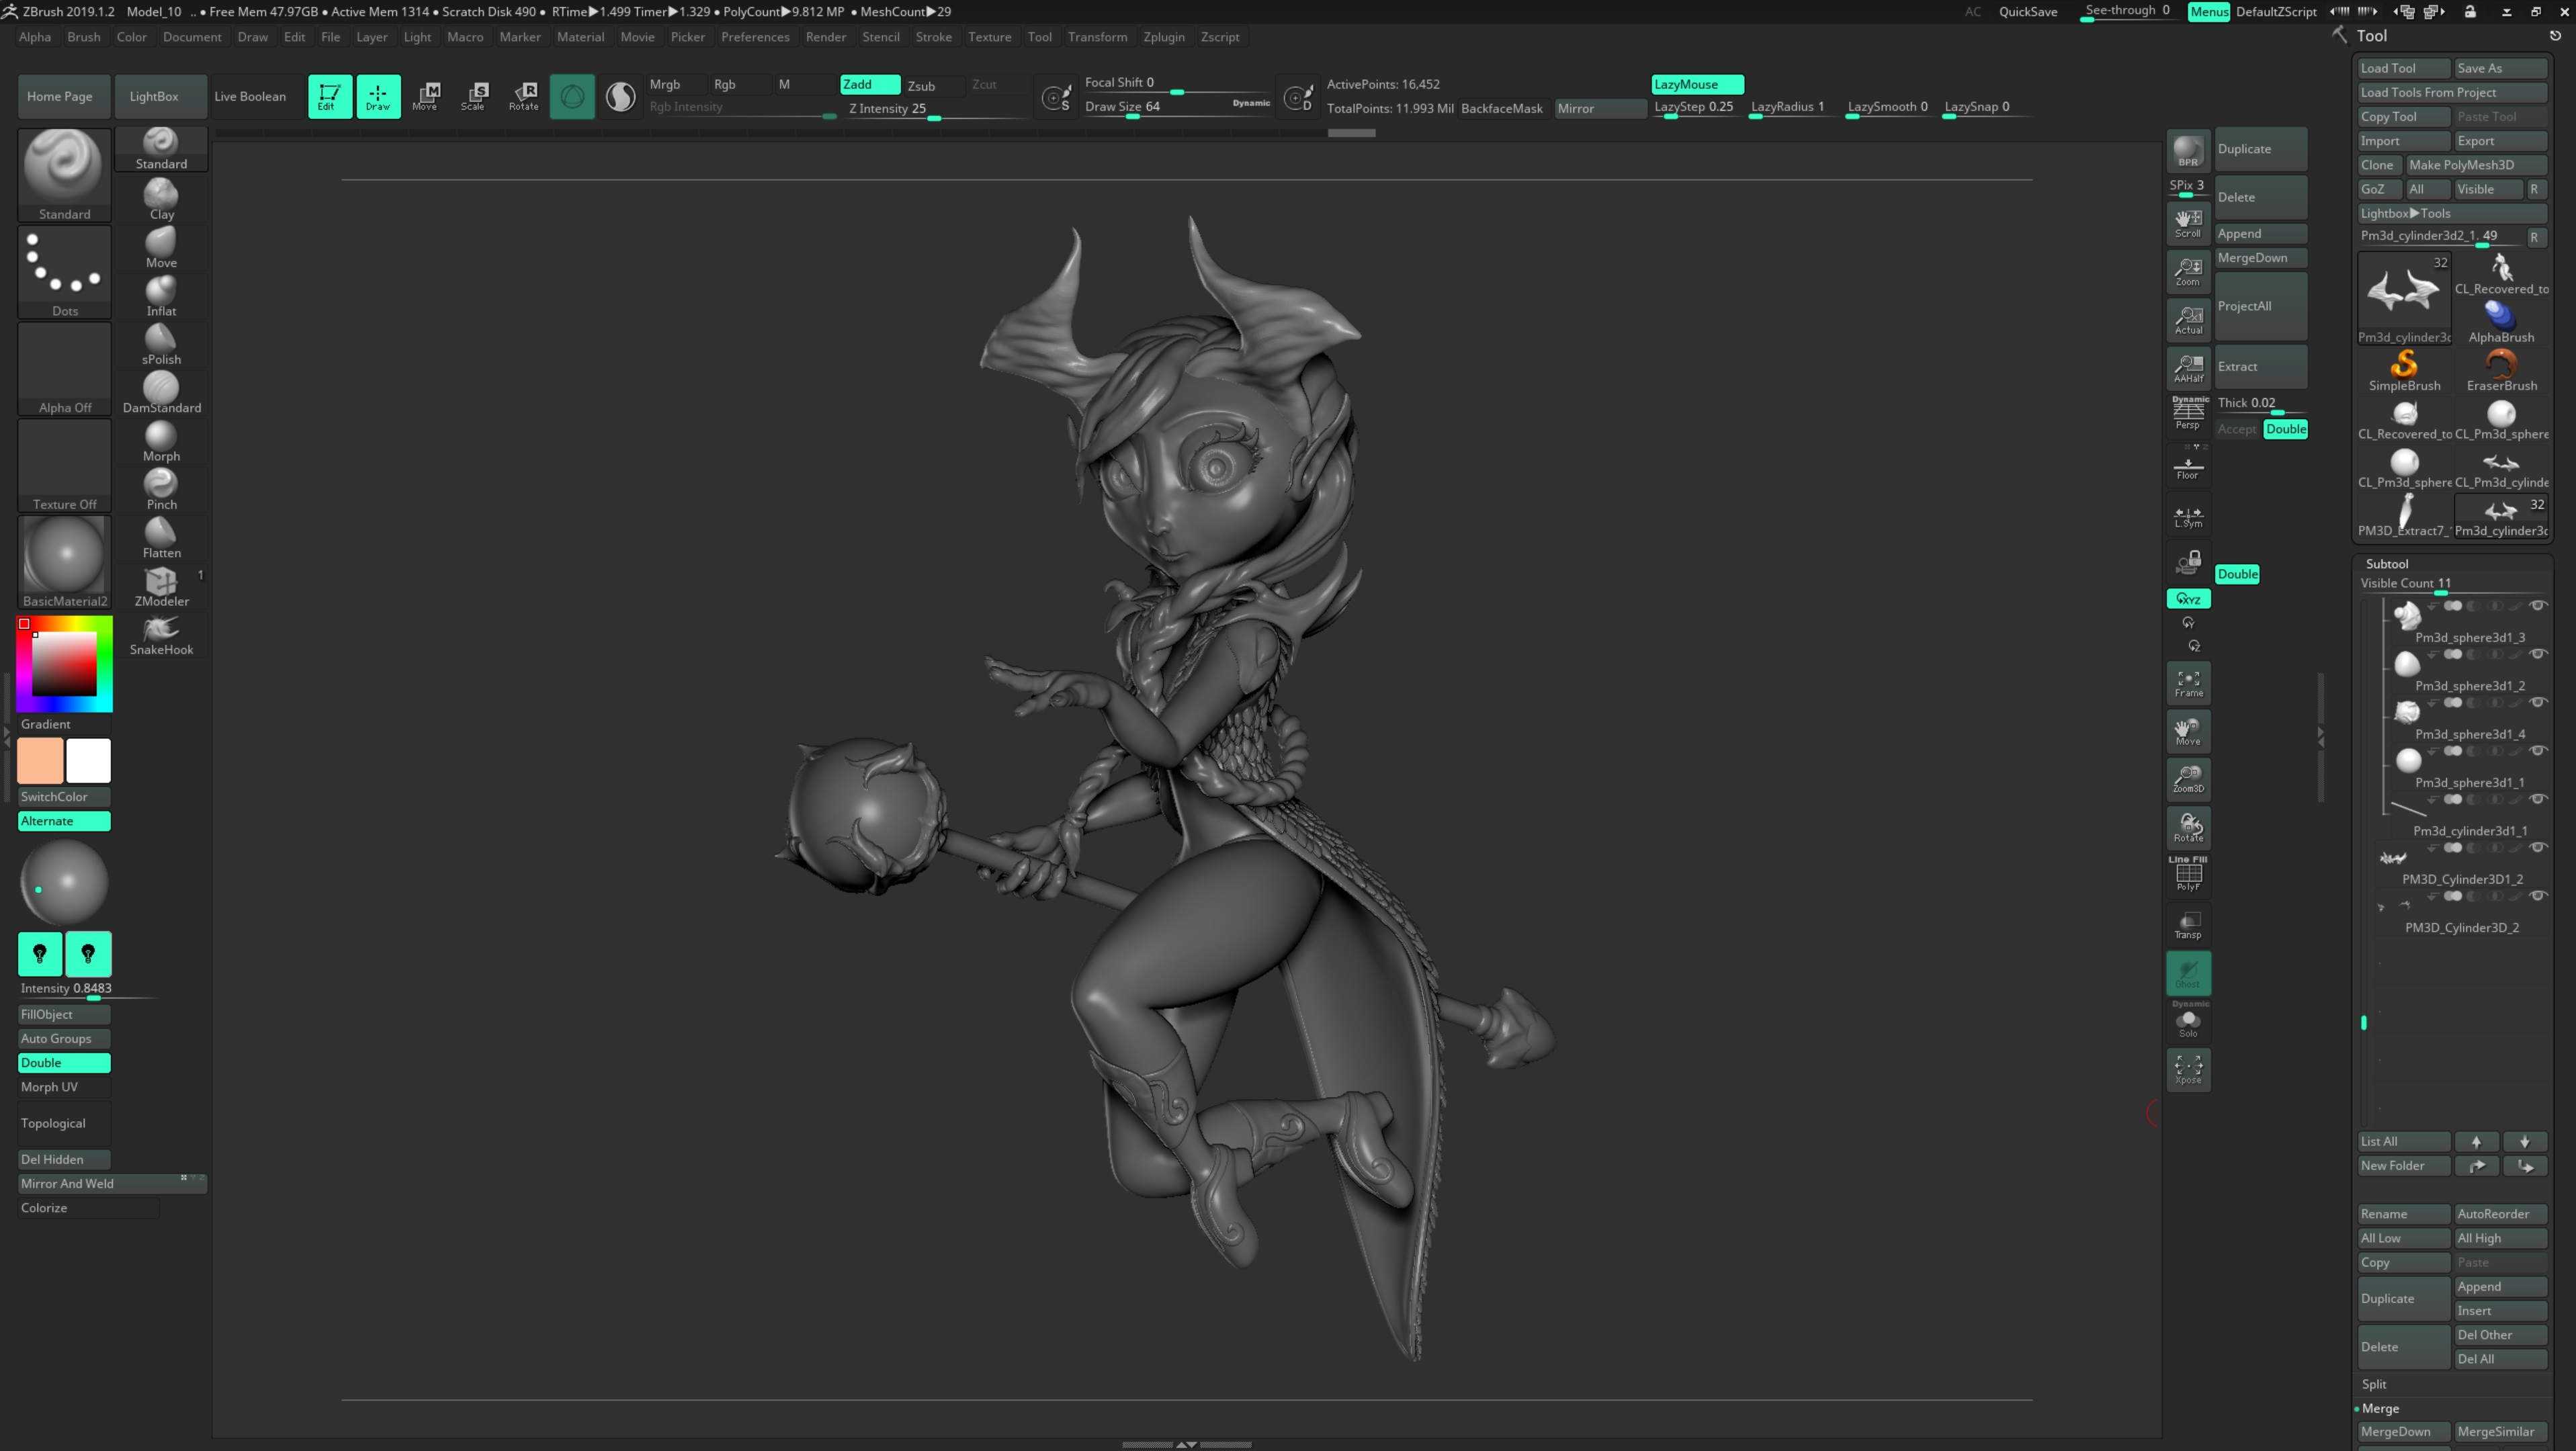This screenshot has width=2576, height=1451.
Task: Switch to Rotate transform mode in top shelf
Action: click(x=524, y=96)
